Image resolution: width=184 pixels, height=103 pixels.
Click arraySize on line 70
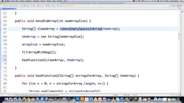coord(30,45)
